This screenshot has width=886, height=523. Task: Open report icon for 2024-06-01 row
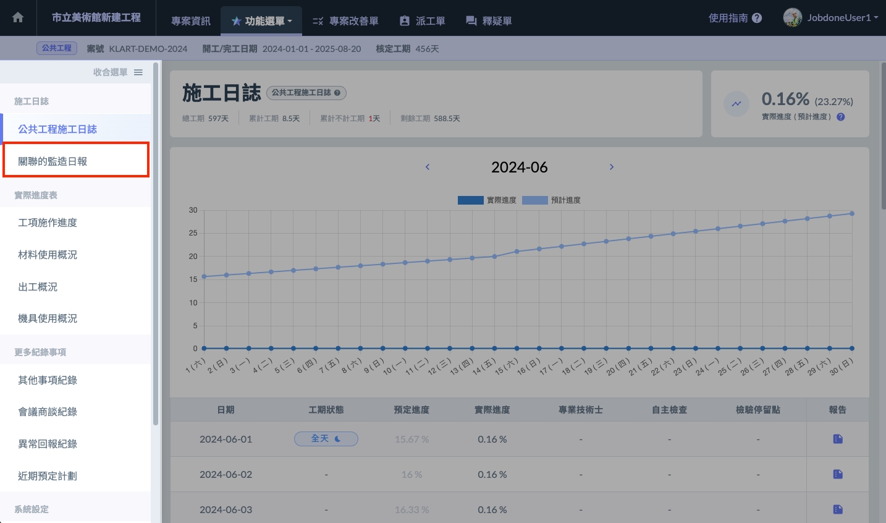pos(838,439)
